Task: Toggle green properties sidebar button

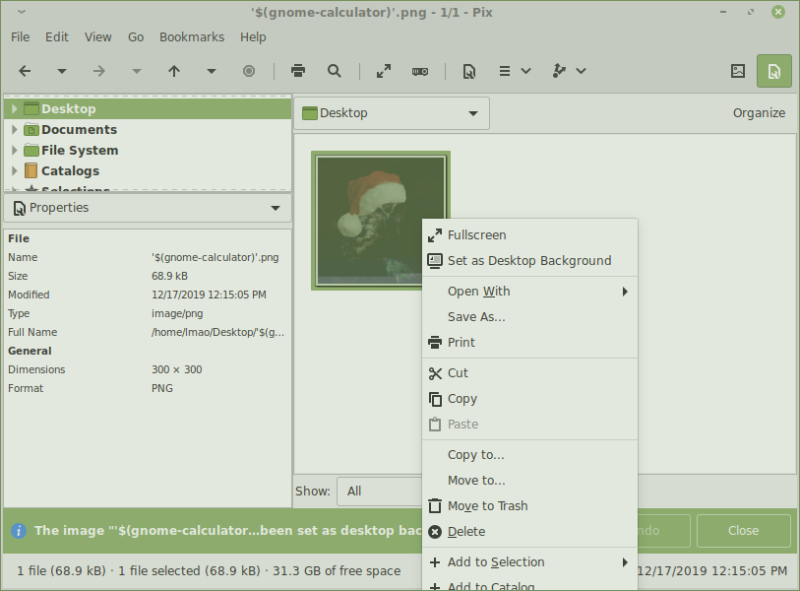Action: coord(774,71)
